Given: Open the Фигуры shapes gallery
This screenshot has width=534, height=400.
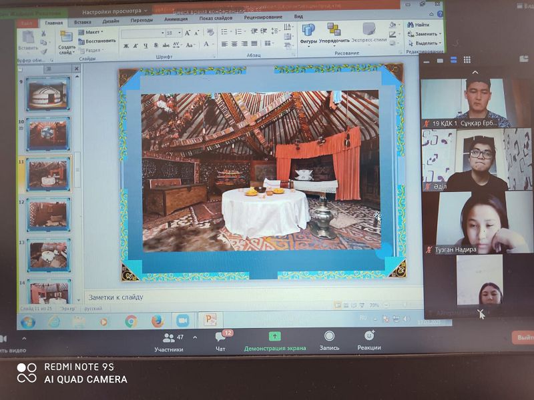Looking at the screenshot, I should coord(308,34).
